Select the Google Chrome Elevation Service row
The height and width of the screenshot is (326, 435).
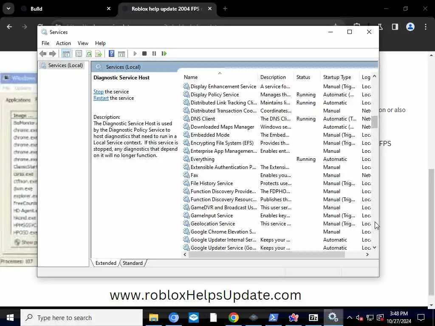tap(277, 232)
